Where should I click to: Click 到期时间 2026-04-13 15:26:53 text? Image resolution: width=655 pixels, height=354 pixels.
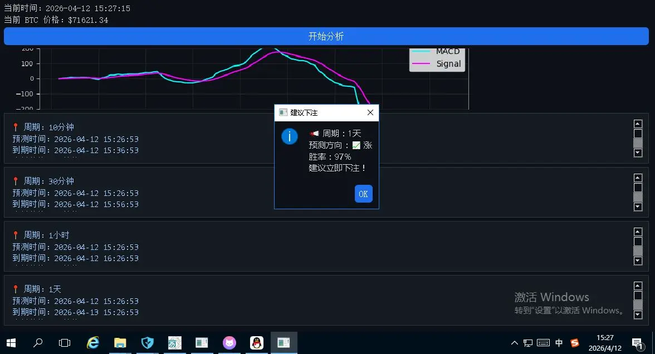pyautogui.click(x=75, y=312)
